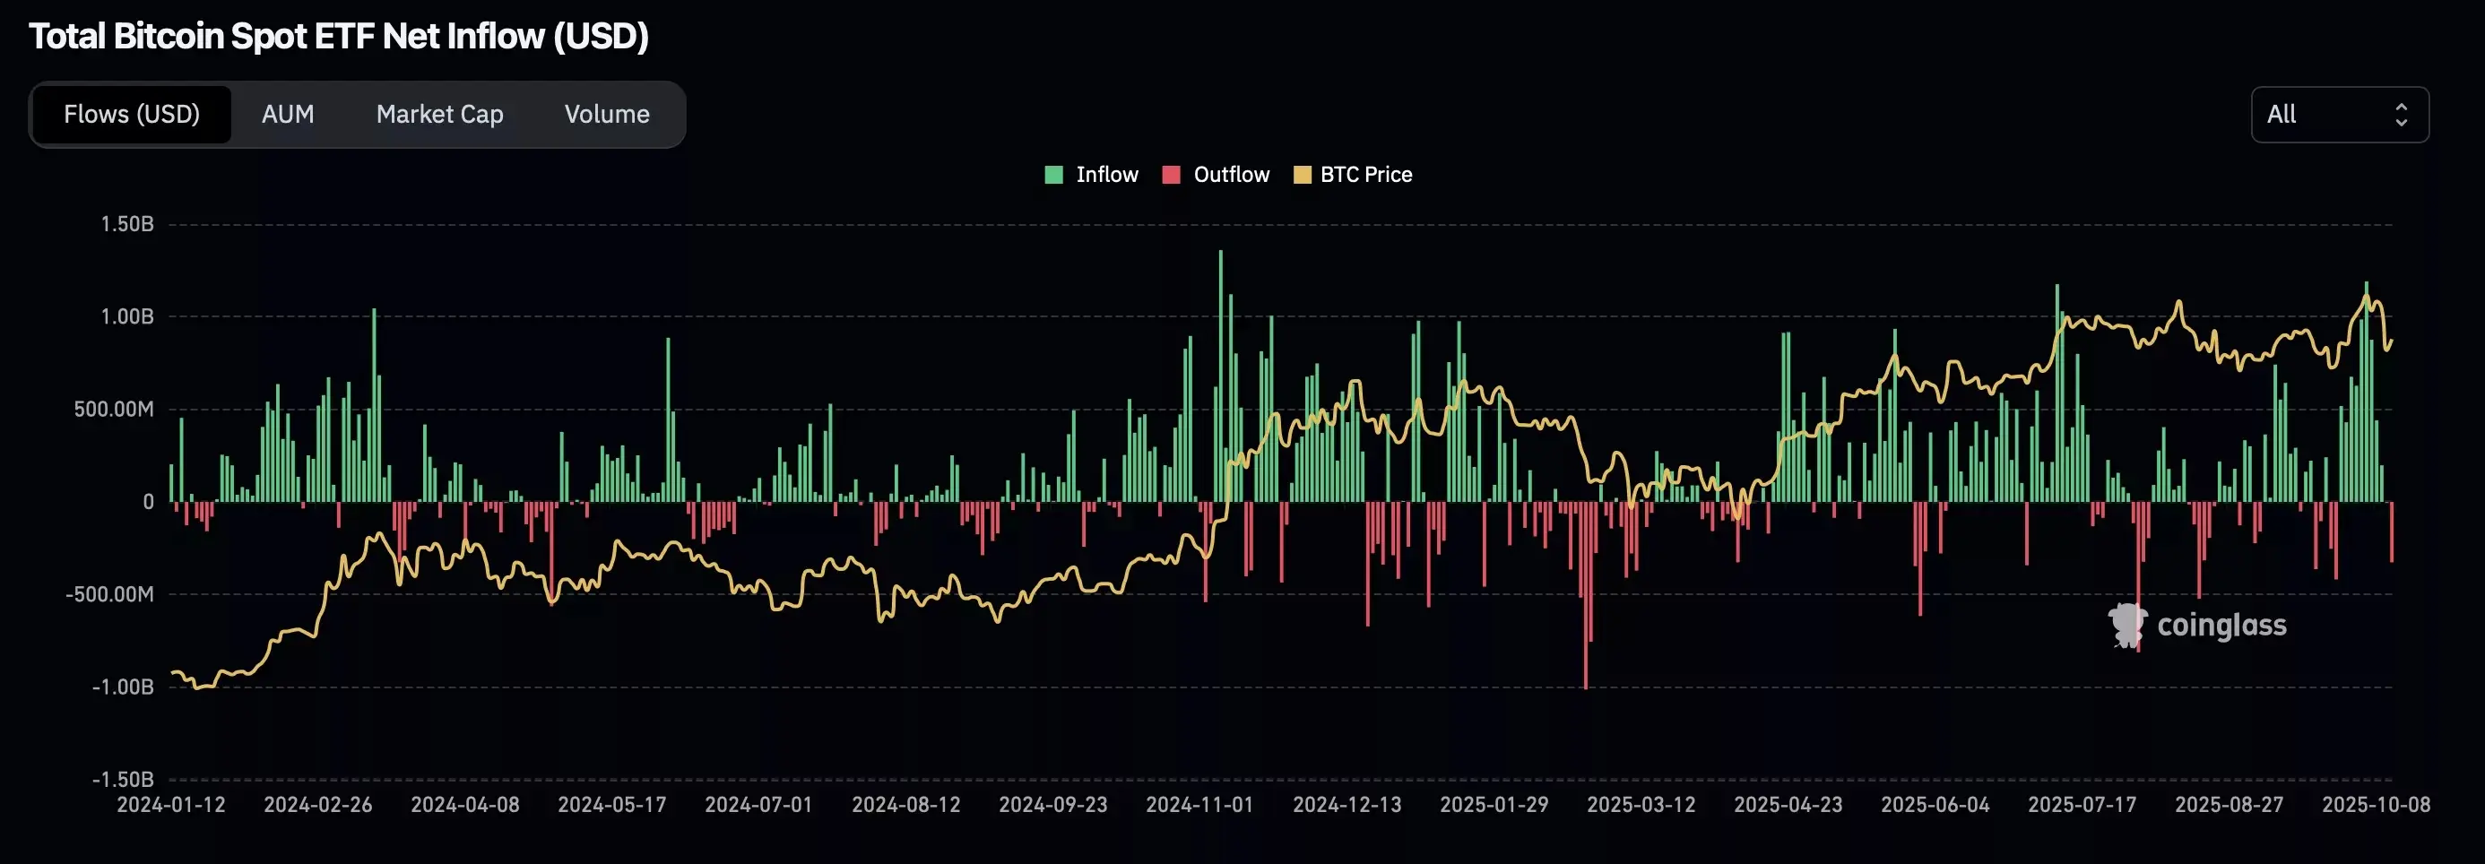
Task: Switch to the AUM tab
Action: point(288,115)
